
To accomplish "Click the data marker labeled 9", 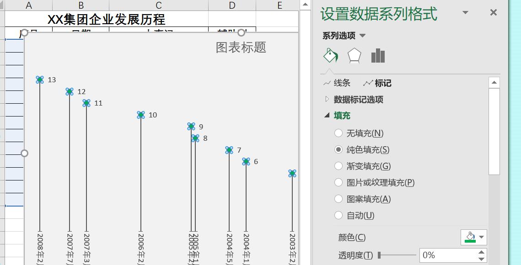I will pos(191,126).
